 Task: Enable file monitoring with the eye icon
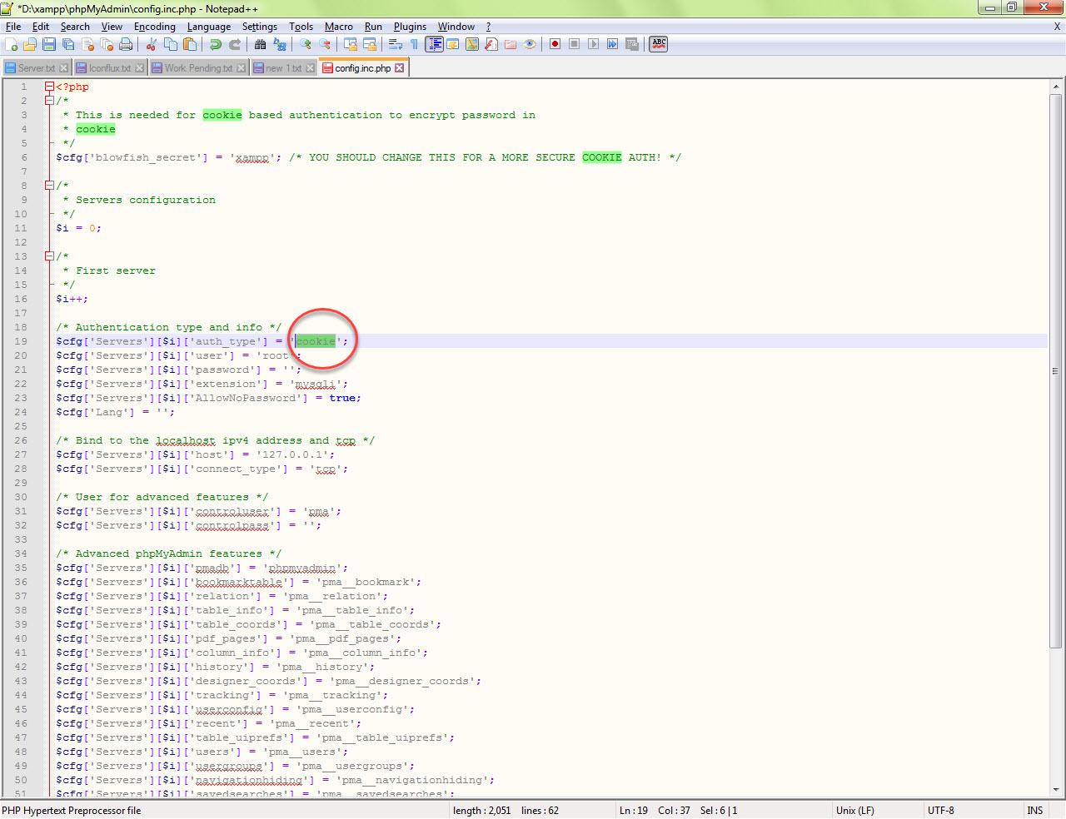530,43
